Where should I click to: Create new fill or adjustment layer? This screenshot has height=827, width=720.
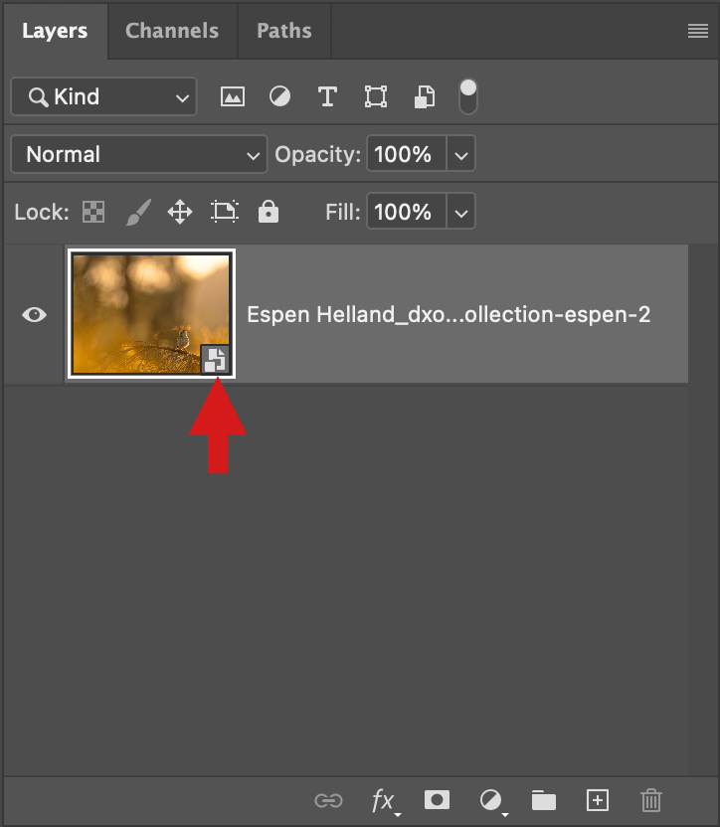tap(493, 802)
